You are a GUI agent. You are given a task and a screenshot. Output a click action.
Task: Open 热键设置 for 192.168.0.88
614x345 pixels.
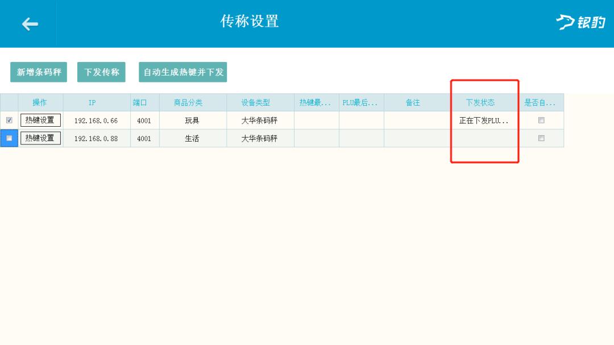tap(40, 138)
